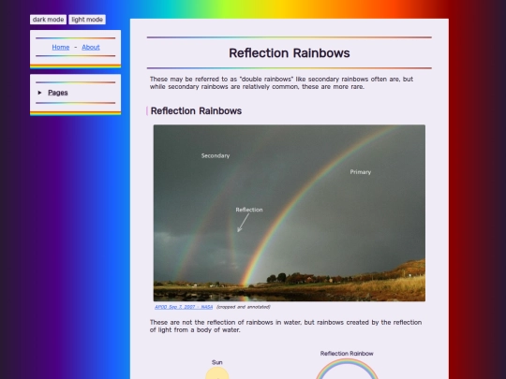Screen dimensions: 506x379
Task: Switch the site to dark mode
Action: [x=48, y=20]
